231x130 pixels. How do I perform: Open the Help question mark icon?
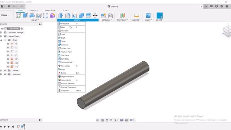pos(227,6)
